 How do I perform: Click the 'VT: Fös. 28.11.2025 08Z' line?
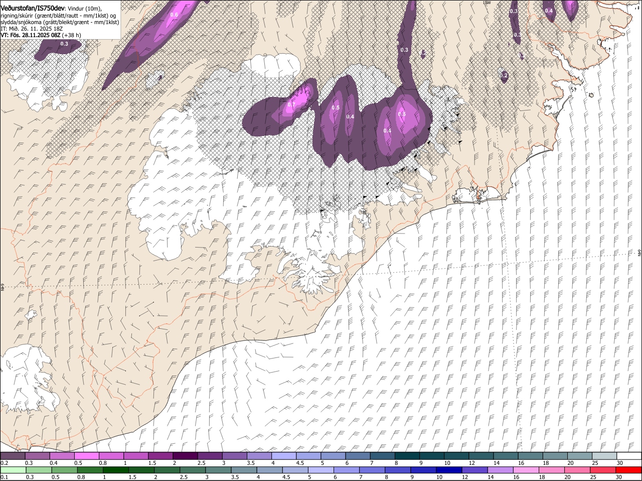30,35
